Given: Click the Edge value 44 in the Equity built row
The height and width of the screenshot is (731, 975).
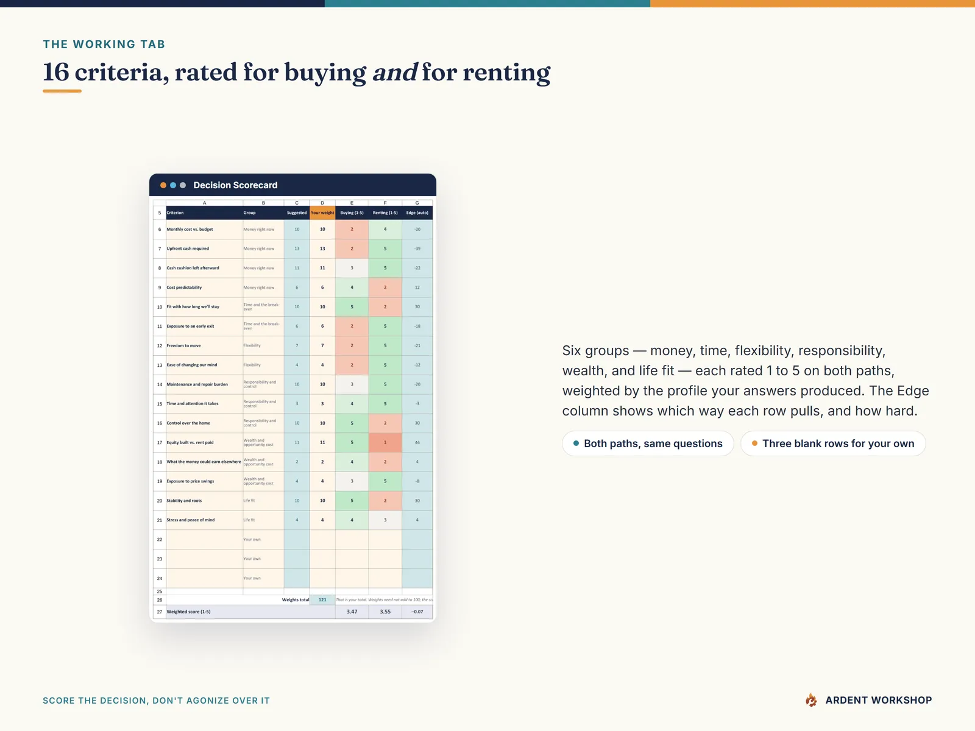Looking at the screenshot, I should tap(417, 443).
